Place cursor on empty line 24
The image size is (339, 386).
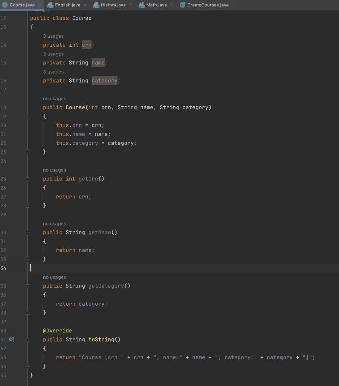183,161
